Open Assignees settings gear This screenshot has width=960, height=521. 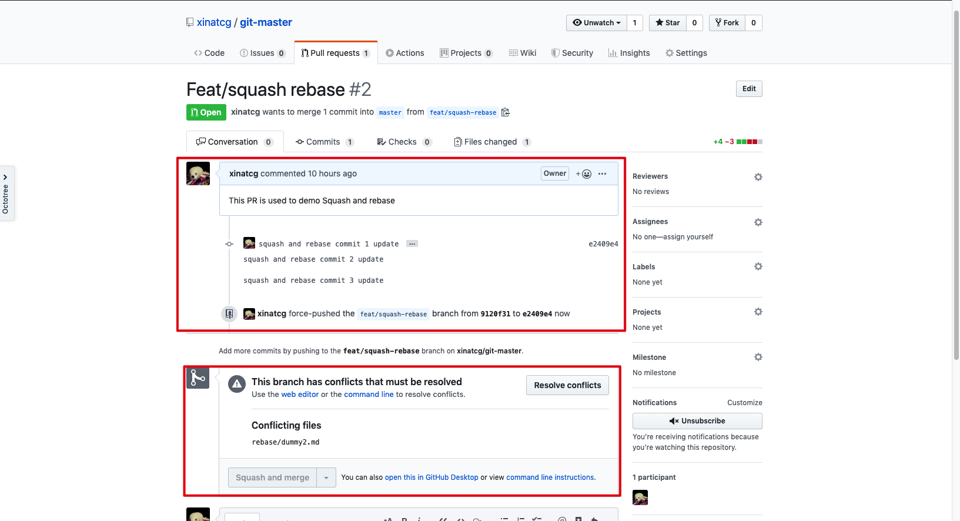[758, 222]
